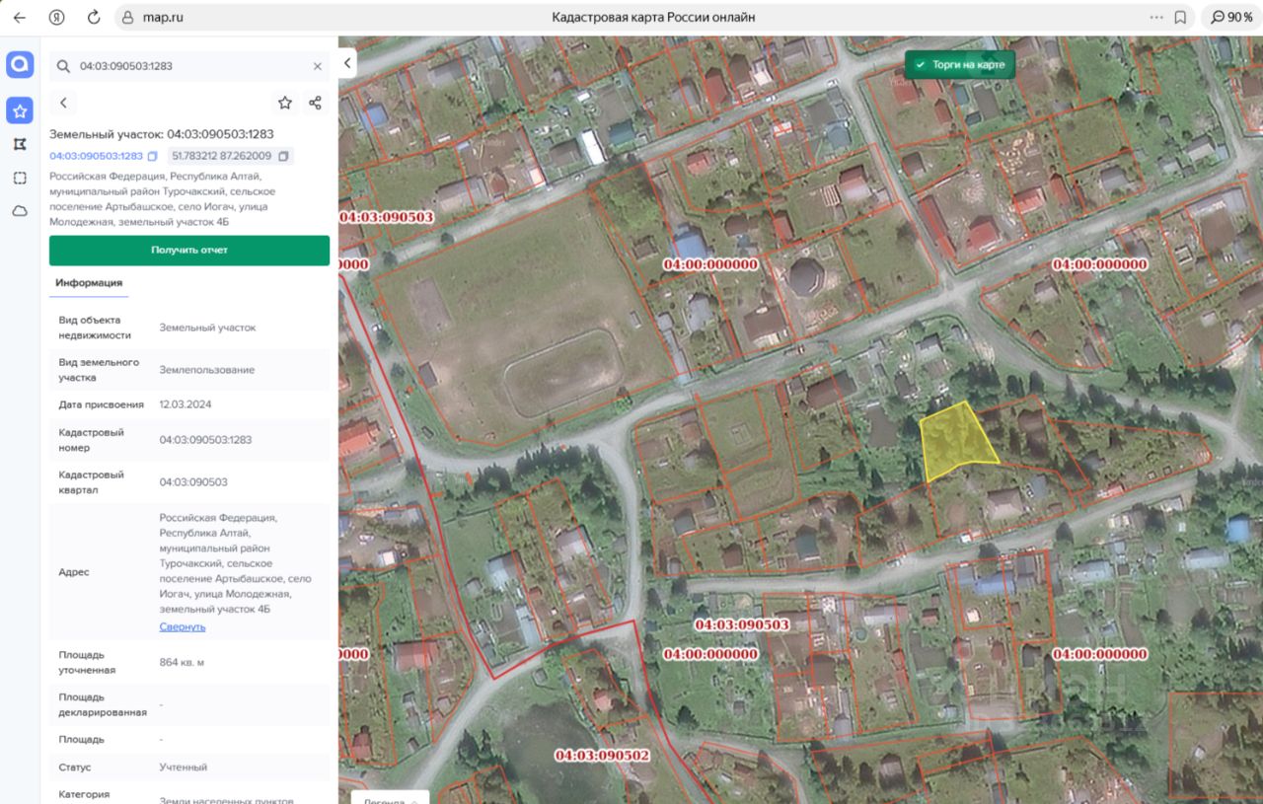Select the Площадь декларированная row label
This screenshot has width=1263, height=804.
(x=103, y=704)
